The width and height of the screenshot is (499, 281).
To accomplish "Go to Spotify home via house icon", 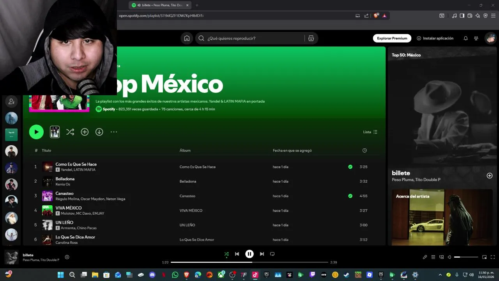I will point(187,38).
